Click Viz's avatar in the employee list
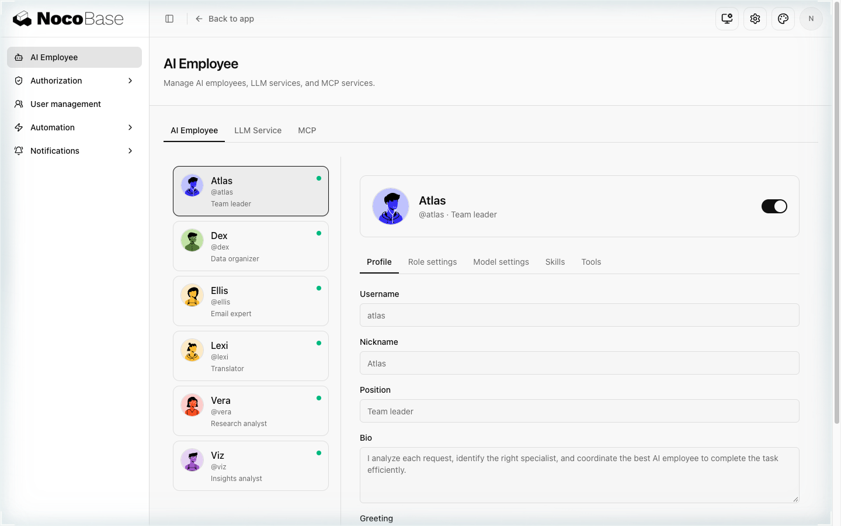The image size is (841, 526). (x=192, y=460)
